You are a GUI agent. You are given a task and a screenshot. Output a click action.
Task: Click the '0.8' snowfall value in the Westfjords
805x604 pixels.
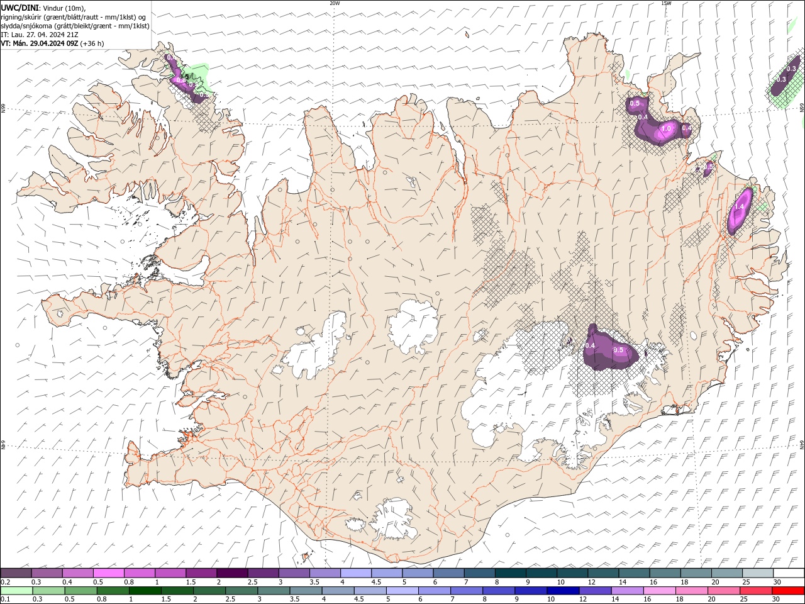180,80
